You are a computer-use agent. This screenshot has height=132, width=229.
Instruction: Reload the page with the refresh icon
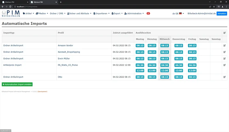[x=10, y=6]
